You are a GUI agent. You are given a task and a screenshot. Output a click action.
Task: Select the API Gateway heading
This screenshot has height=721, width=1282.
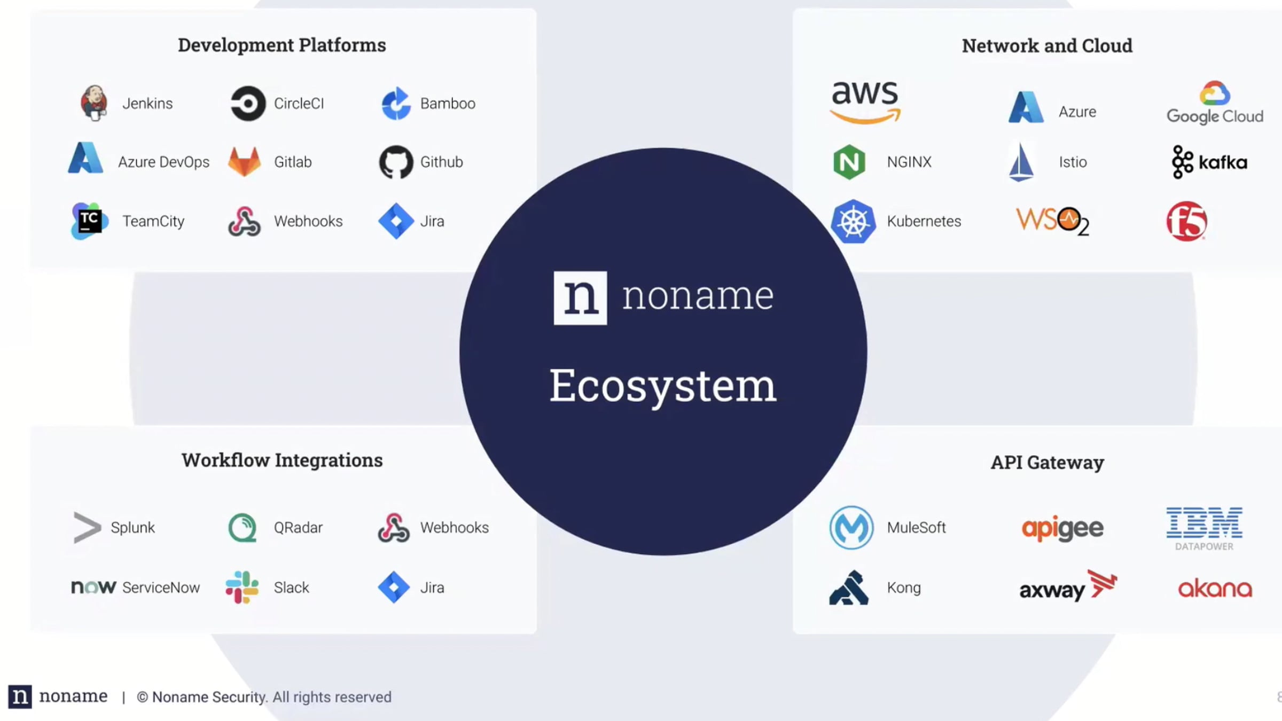[x=1047, y=463]
